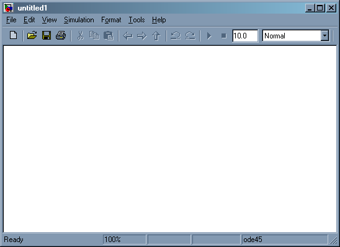The image size is (340, 247).
Task: Save the model using floppy disk icon
Action: [x=47, y=35]
